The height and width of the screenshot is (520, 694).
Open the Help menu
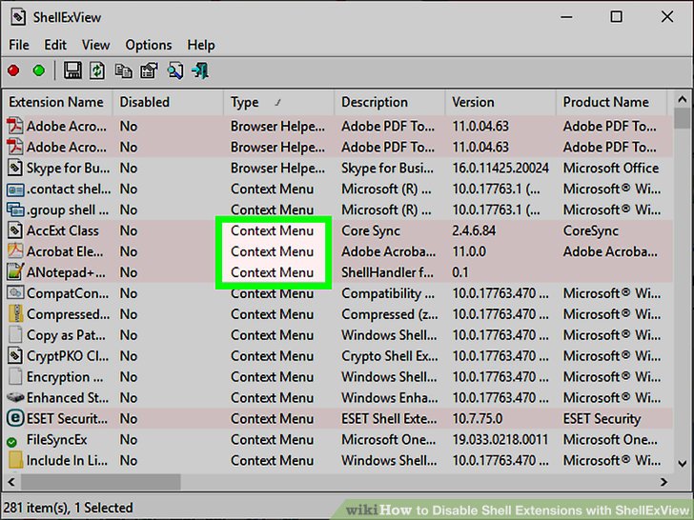tap(201, 45)
